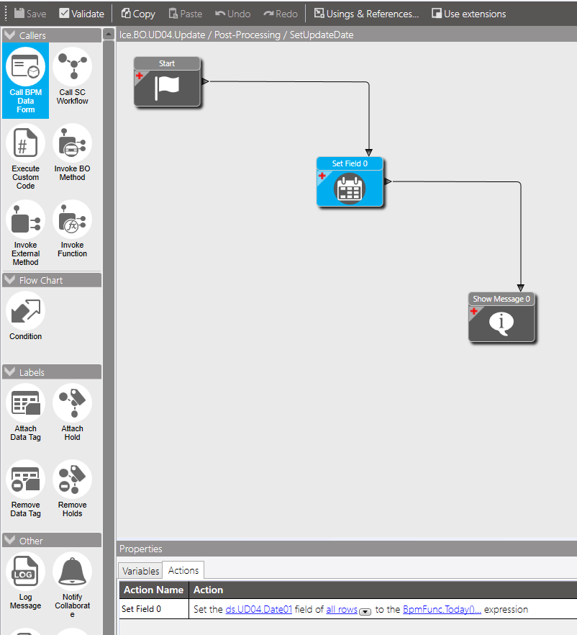
Task: Select the Call BPM Data Form item
Action: click(x=25, y=80)
